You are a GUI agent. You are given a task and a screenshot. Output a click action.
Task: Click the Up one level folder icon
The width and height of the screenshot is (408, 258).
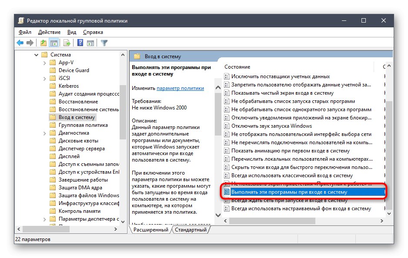point(43,43)
